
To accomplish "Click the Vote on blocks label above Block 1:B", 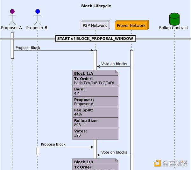I will 114,152.
